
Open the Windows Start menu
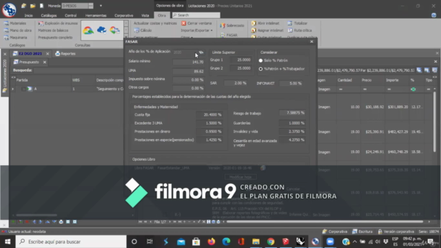8,242
